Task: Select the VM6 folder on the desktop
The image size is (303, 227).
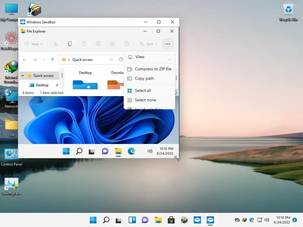Action: (12, 128)
